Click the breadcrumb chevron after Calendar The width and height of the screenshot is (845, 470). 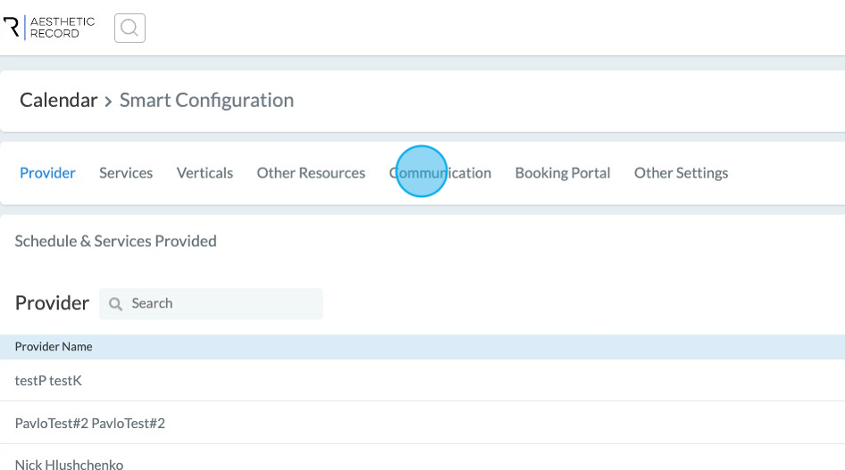tap(109, 101)
